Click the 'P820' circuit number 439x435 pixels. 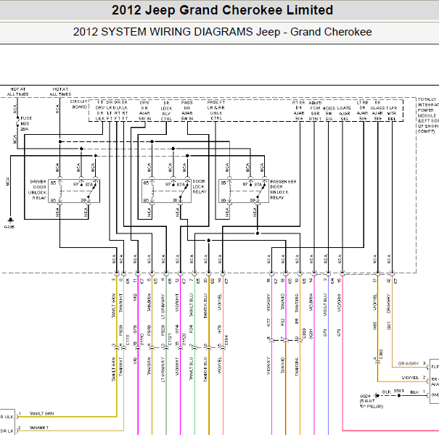163,331
